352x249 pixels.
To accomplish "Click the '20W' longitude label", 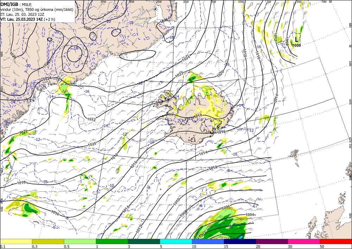I will (186, 2).
